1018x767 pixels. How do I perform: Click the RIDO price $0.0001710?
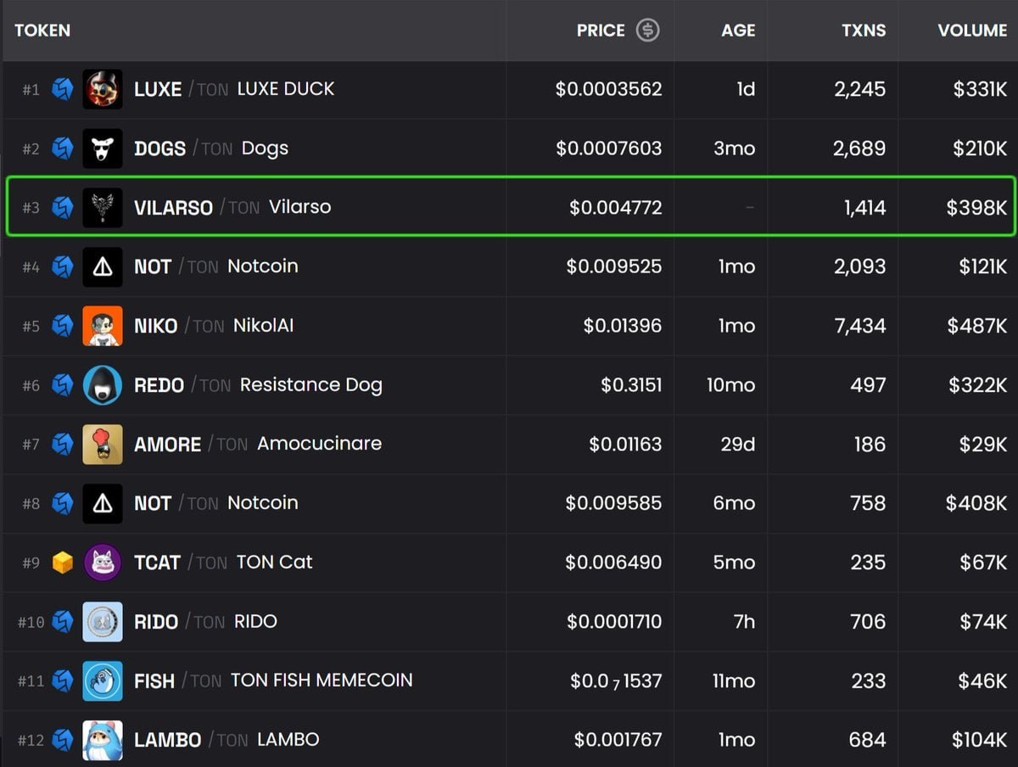pos(614,622)
